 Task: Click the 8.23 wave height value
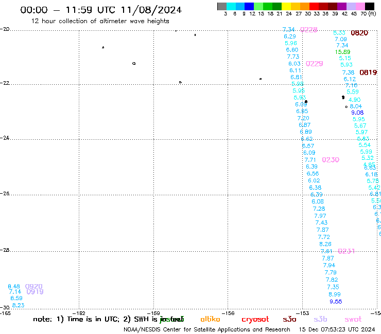pyautogui.click(x=18, y=305)
